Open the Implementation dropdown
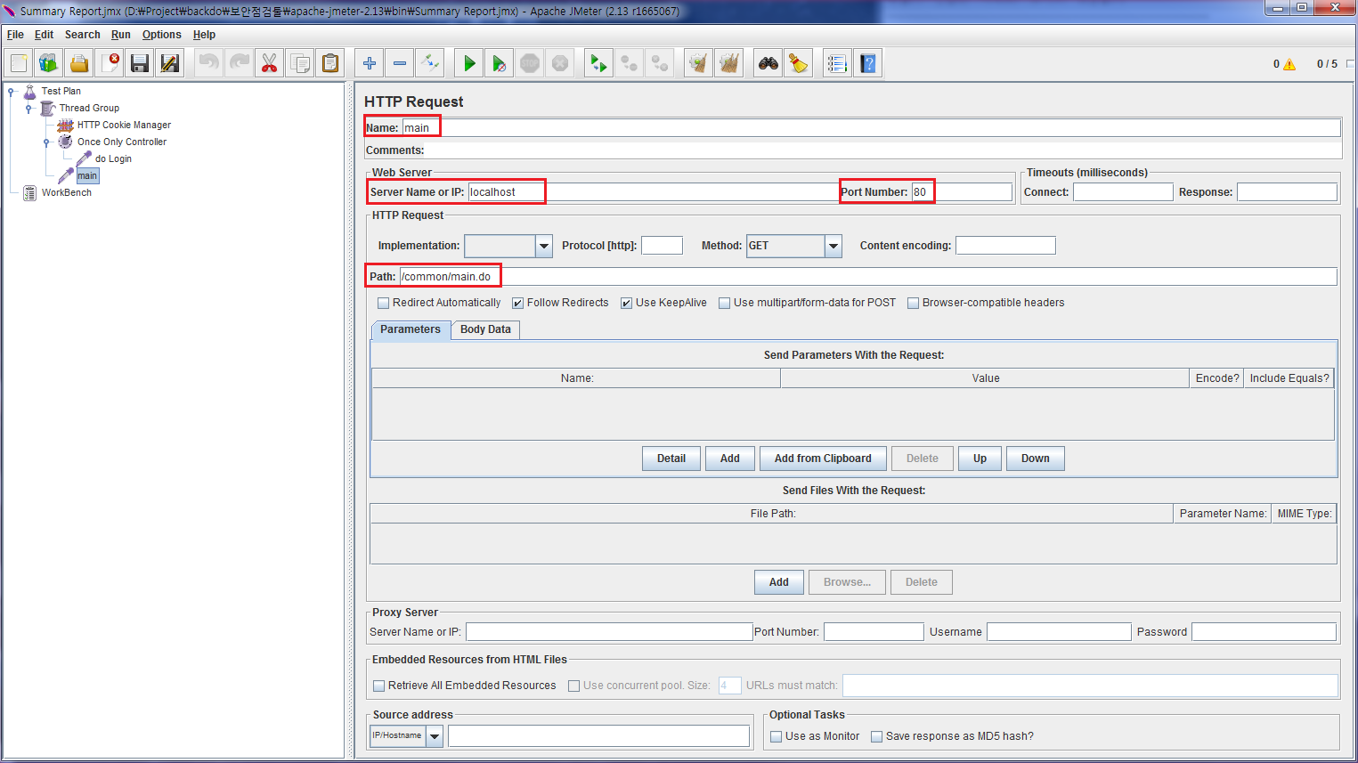Viewport: 1358px width, 763px height. coord(544,246)
